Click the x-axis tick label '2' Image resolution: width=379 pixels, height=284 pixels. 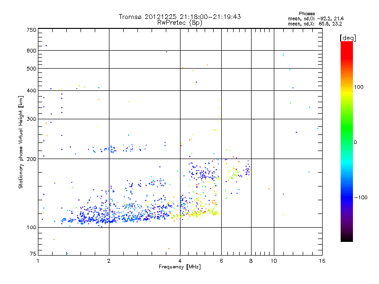point(109,261)
